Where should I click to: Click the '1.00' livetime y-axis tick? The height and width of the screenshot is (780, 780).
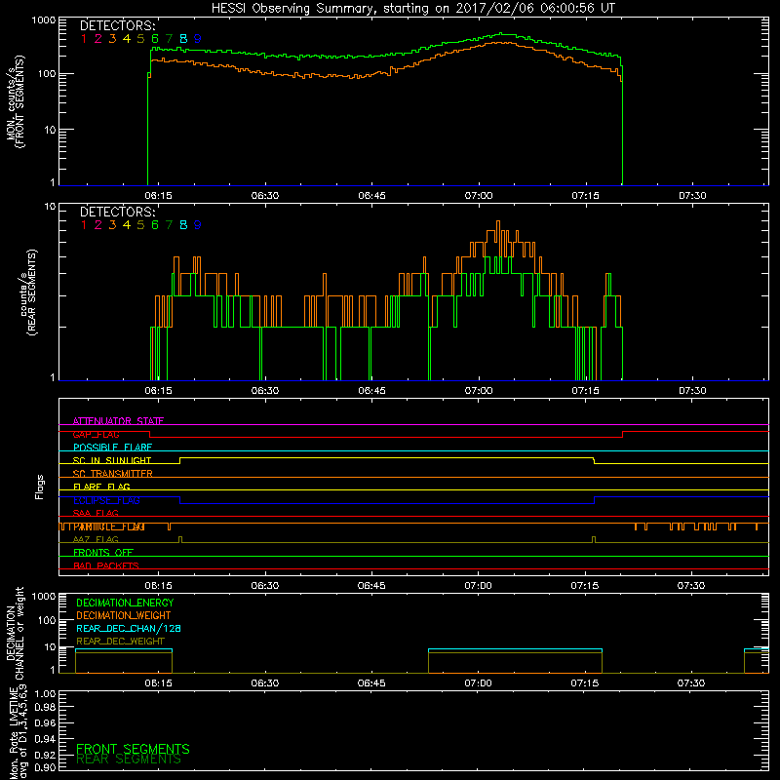45,693
